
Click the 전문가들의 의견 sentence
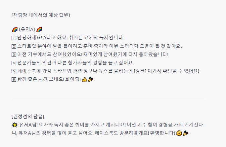[x=73, y=63]
